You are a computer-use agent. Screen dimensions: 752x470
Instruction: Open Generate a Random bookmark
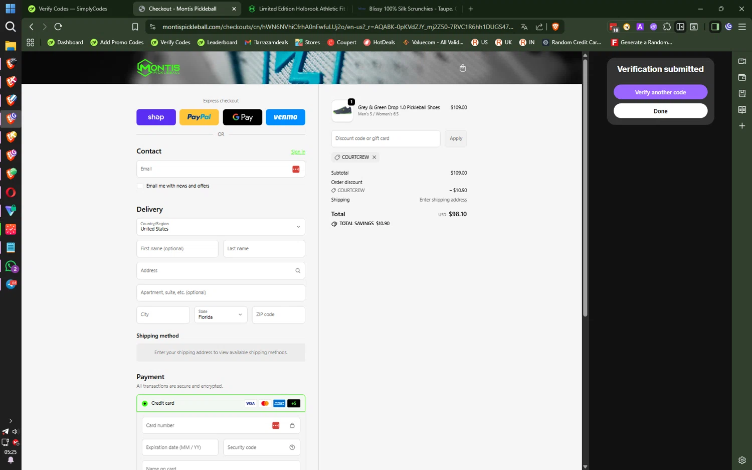pos(641,42)
